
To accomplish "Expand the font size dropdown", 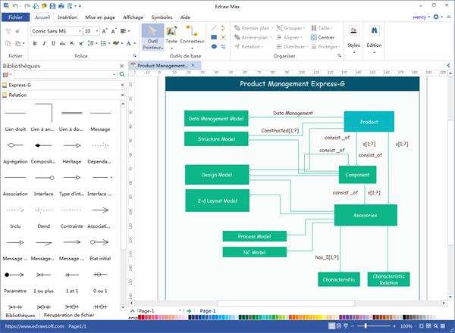I will click(x=96, y=31).
